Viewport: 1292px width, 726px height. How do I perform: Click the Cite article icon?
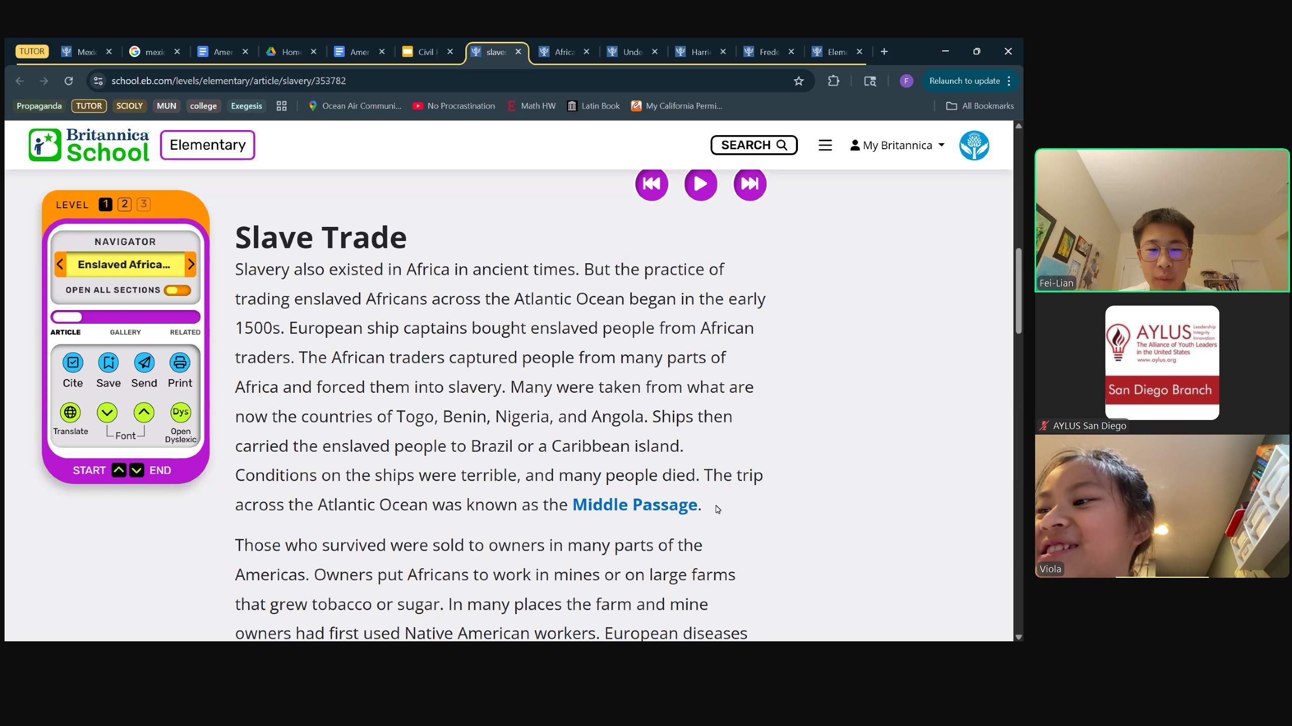pyautogui.click(x=73, y=362)
